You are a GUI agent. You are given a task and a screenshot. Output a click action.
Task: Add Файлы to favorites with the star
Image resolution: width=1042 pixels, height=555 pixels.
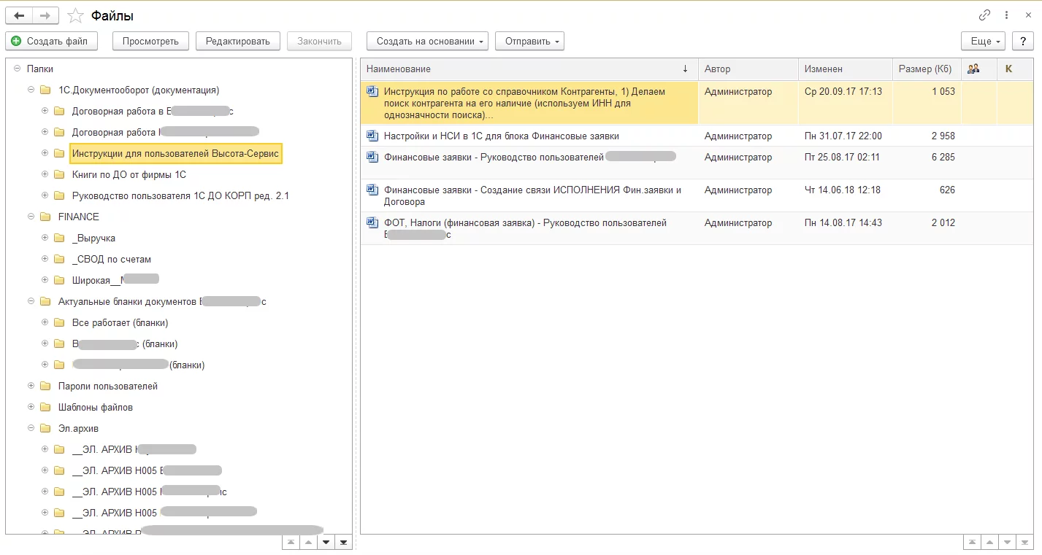74,15
